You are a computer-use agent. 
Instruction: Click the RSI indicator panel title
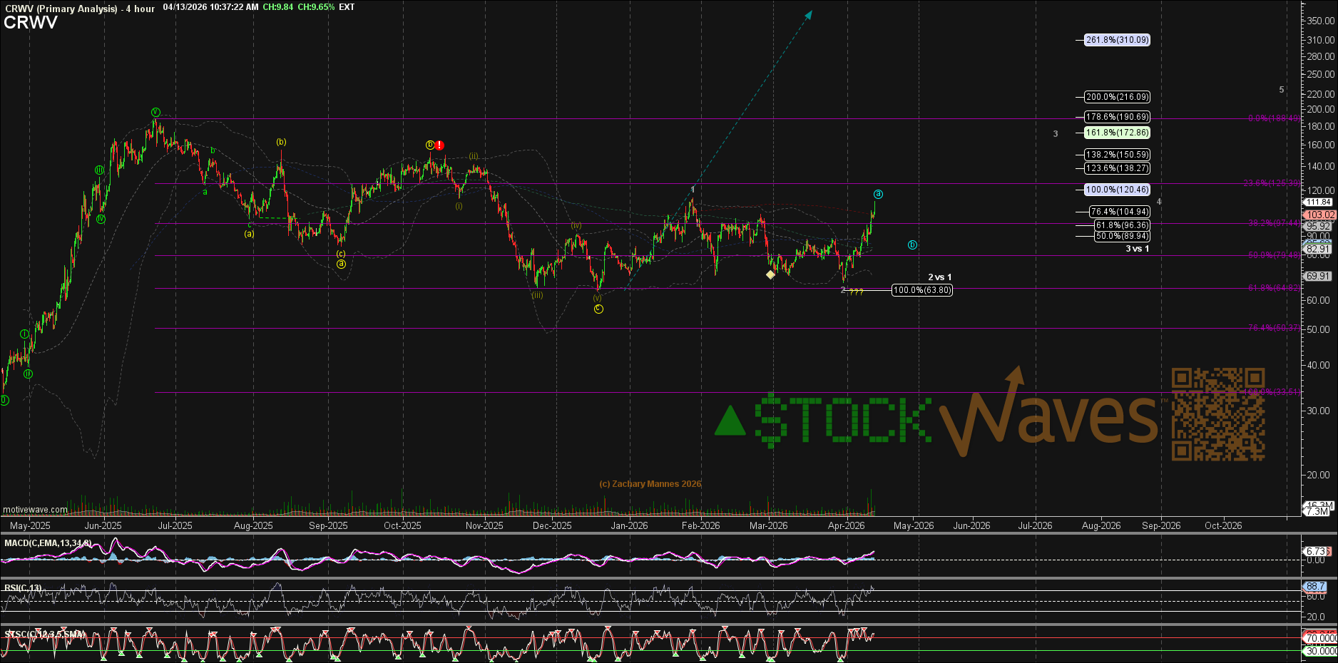[23, 588]
